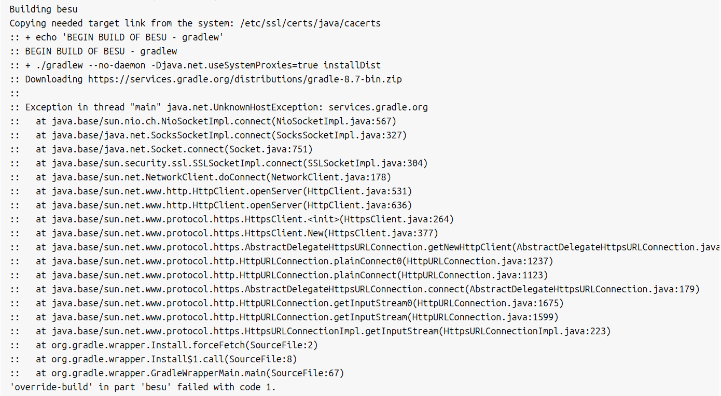The height and width of the screenshot is (396, 721).
Task: Click the gradle-8.7-bin.zip download URL
Action: [x=245, y=79]
